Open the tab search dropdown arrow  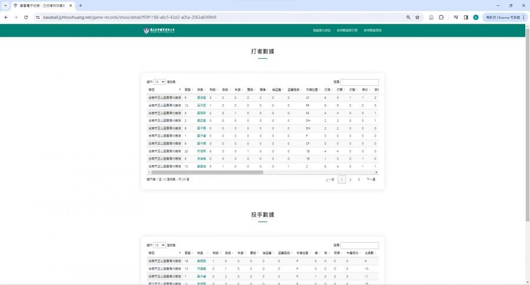click(x=5, y=5)
